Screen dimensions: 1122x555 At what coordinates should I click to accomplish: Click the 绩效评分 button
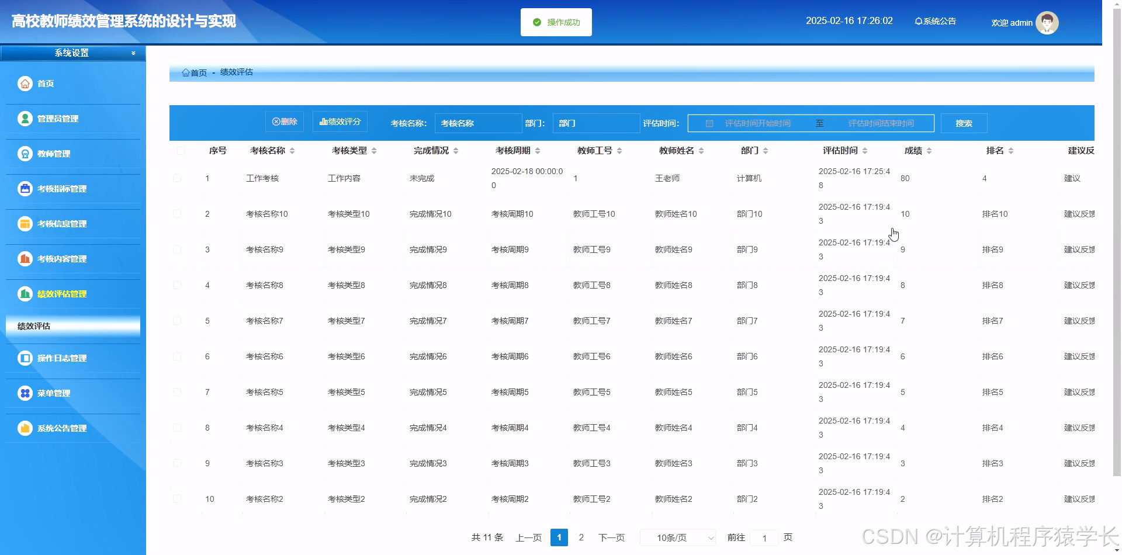pyautogui.click(x=340, y=122)
